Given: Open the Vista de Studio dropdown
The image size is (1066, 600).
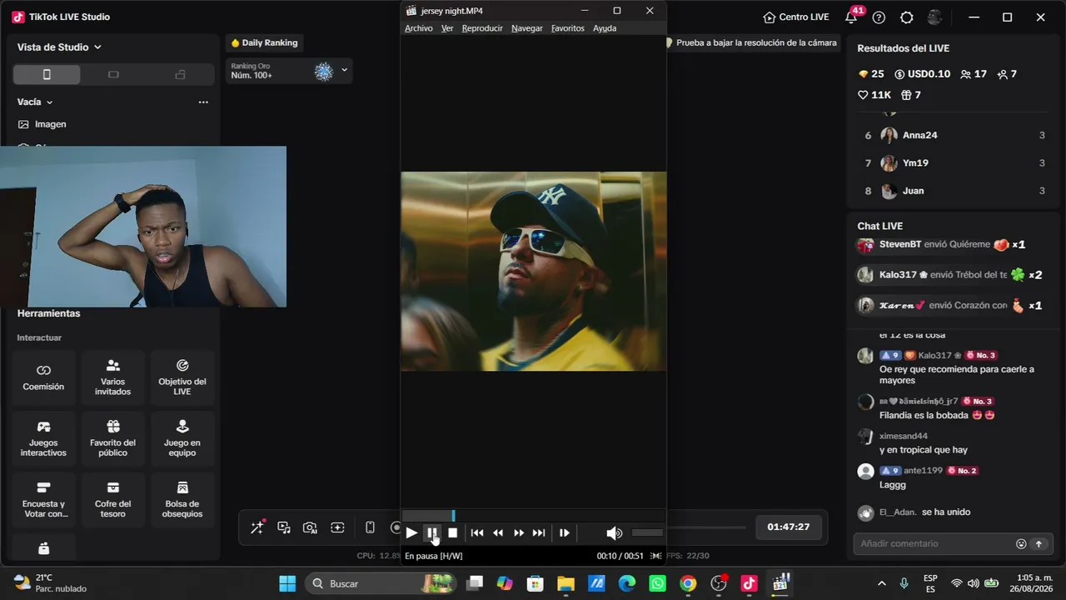Looking at the screenshot, I should pos(59,47).
